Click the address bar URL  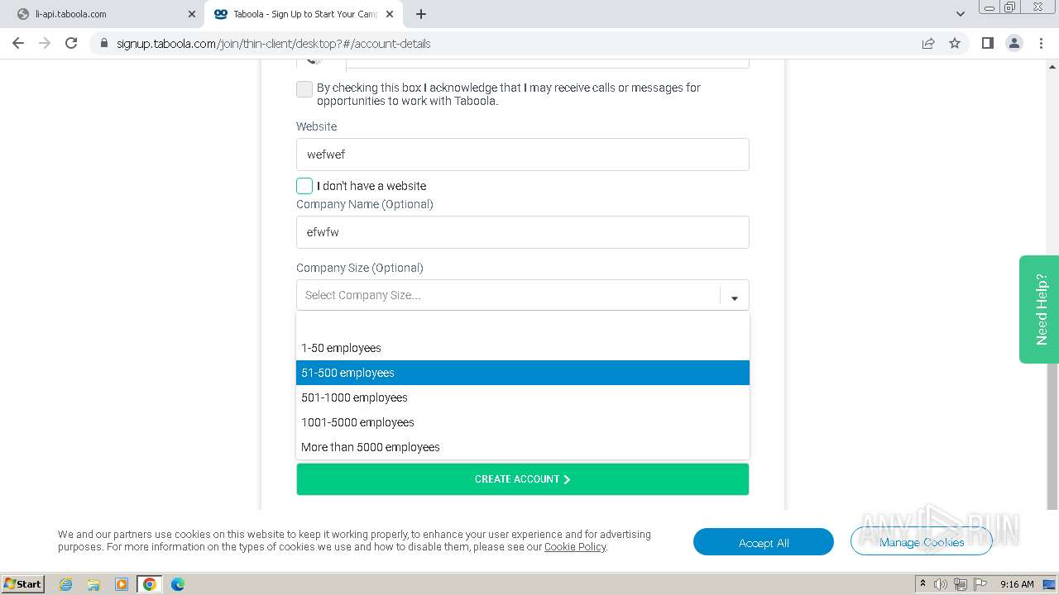273,43
